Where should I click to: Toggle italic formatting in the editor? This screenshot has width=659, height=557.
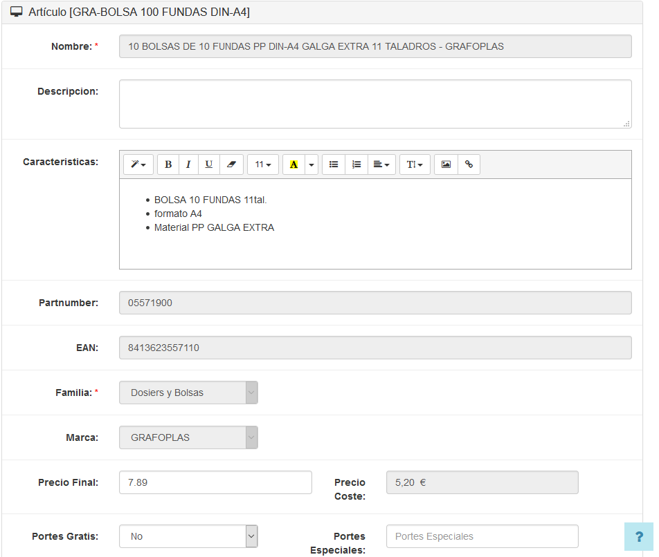[188, 164]
